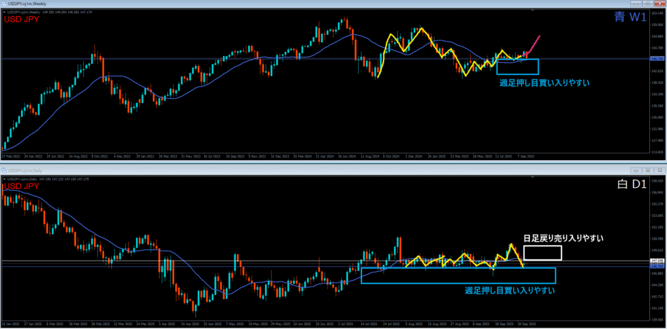
Task: Minimize the Weekly chart window
Action: 637,3
